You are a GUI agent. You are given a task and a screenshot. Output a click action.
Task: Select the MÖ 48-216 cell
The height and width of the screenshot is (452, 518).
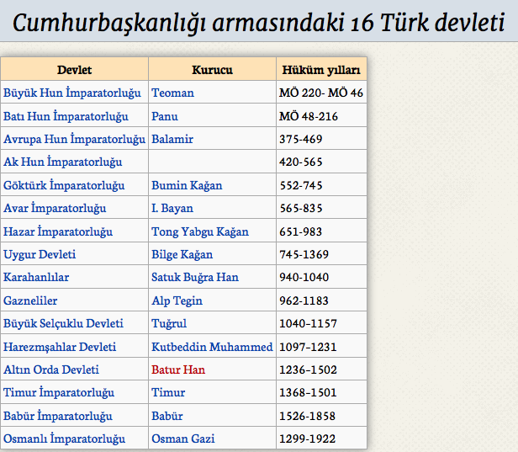pos(321,116)
